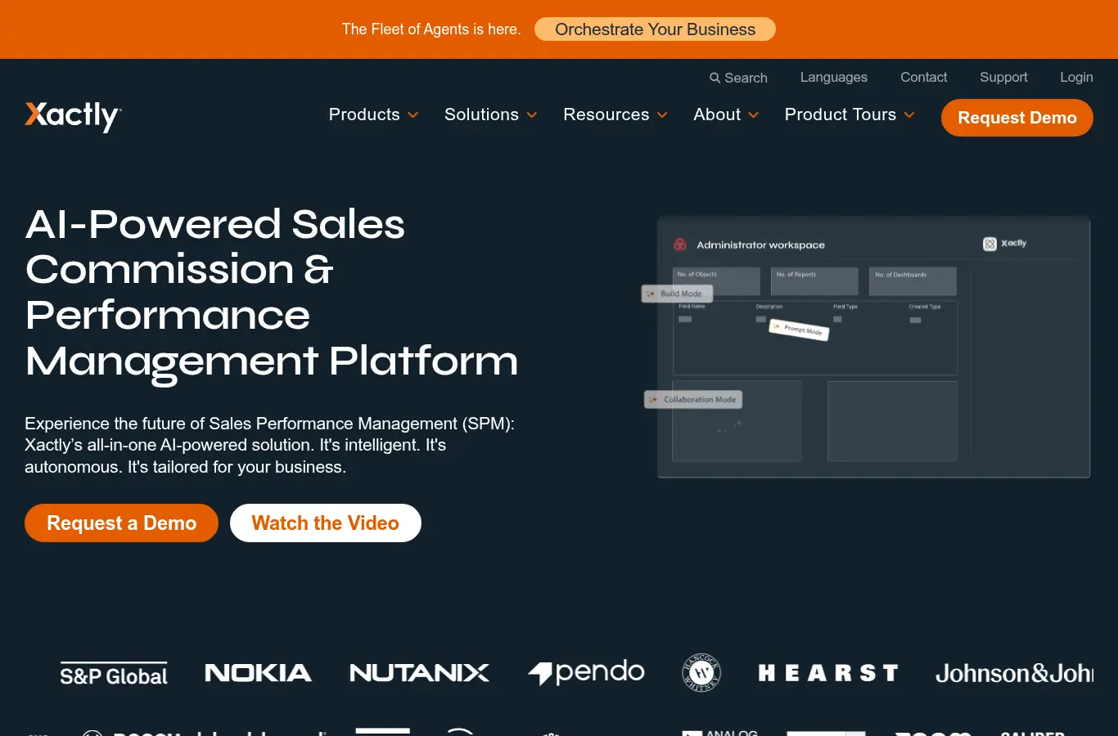
Task: Click the Hancock Whitney round logo
Action: pos(701,673)
